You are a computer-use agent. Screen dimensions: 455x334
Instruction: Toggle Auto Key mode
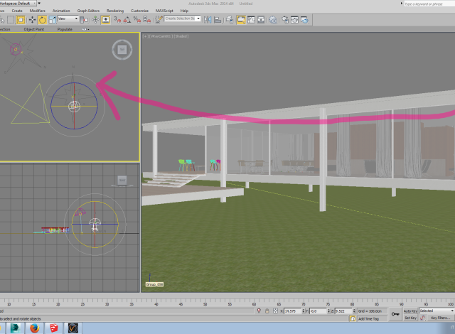point(410,311)
